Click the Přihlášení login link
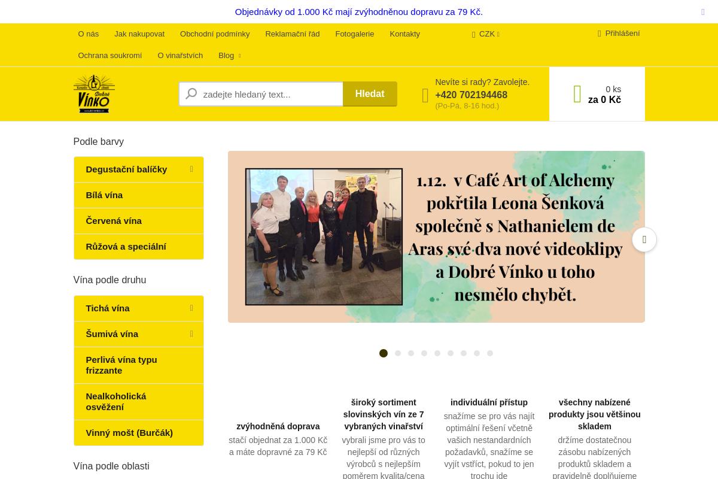718x479 pixels. 622,34
